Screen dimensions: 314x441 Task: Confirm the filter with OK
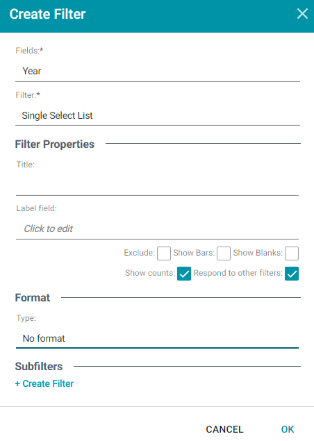(x=288, y=429)
